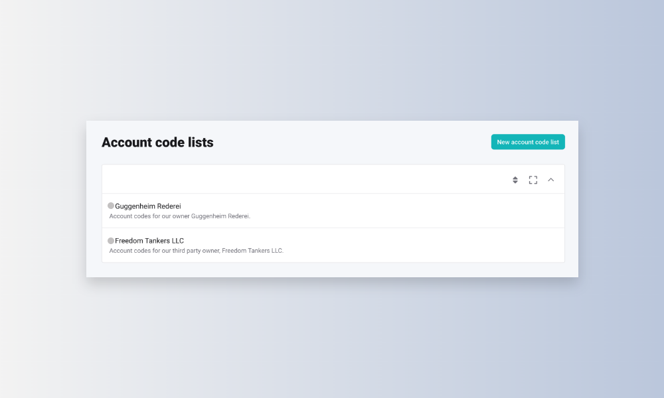Viewport: 664px width, 398px height.
Task: Hit the square-corners fullscreen icon
Action: pyautogui.click(x=533, y=180)
